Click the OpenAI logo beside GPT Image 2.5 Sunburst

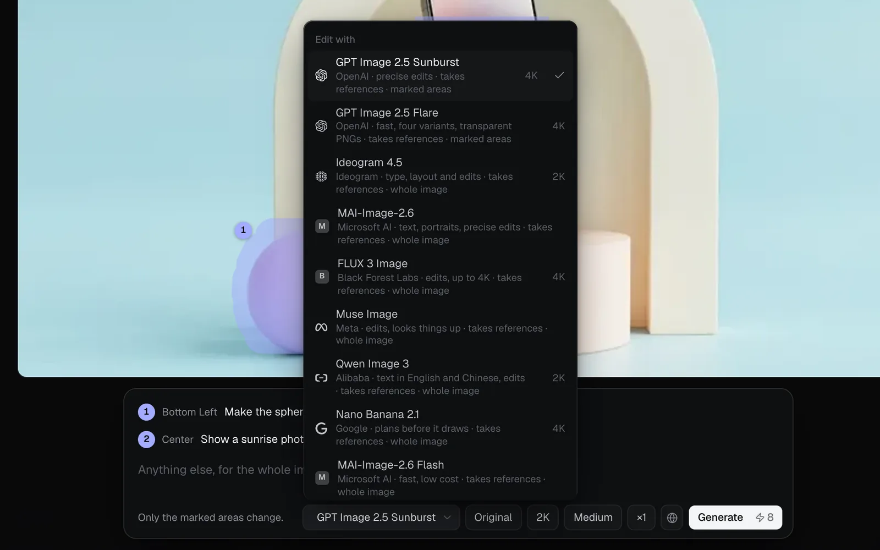[x=321, y=75]
